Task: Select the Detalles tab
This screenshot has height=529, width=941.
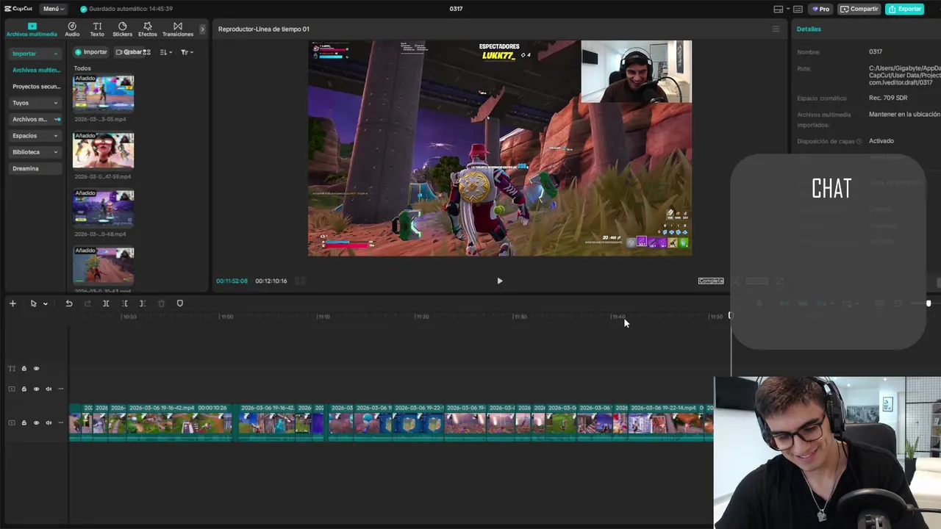Action: [x=809, y=29]
